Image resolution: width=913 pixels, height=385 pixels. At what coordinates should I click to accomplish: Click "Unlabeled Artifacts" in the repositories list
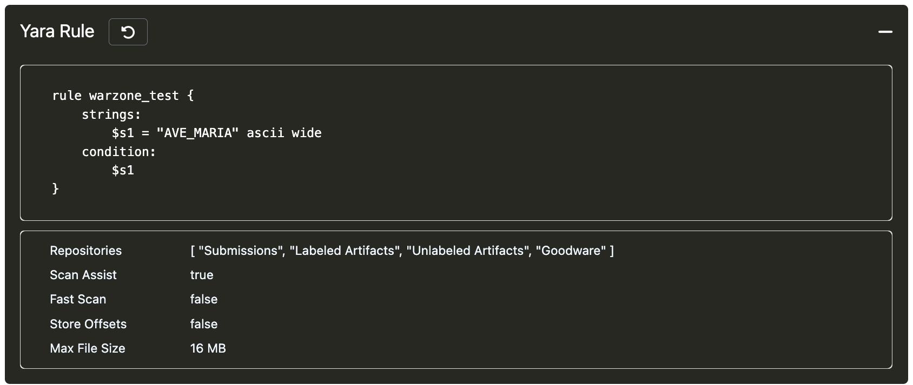468,251
